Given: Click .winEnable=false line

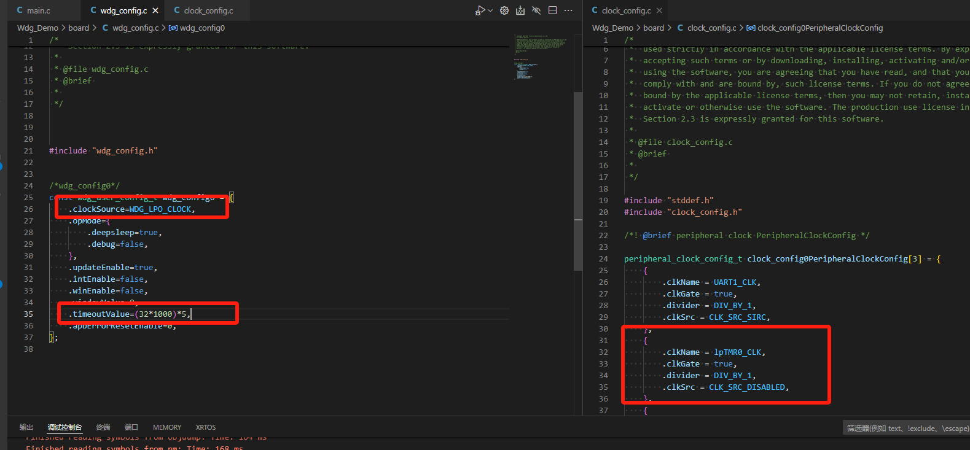Looking at the screenshot, I should click(x=108, y=290).
